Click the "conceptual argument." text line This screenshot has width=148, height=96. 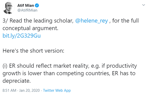pyautogui.click(x=30, y=28)
